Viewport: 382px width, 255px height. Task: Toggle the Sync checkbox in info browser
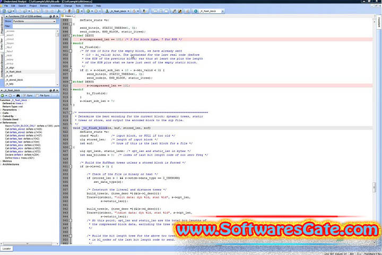(24, 96)
